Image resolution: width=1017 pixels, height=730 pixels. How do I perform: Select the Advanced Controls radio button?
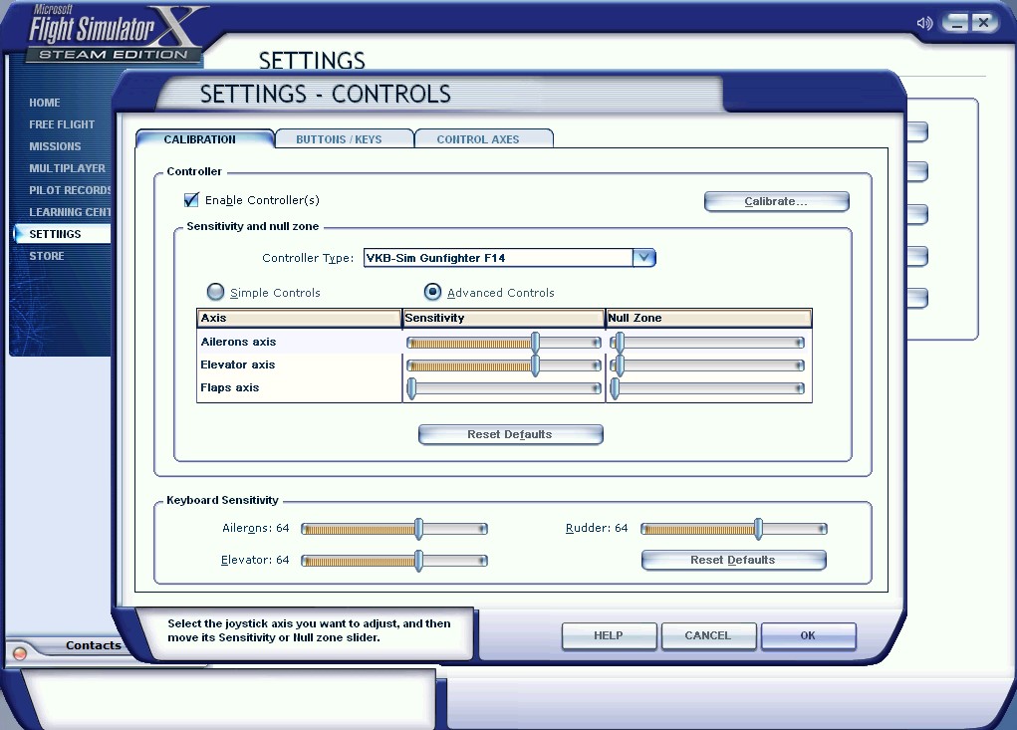point(432,292)
